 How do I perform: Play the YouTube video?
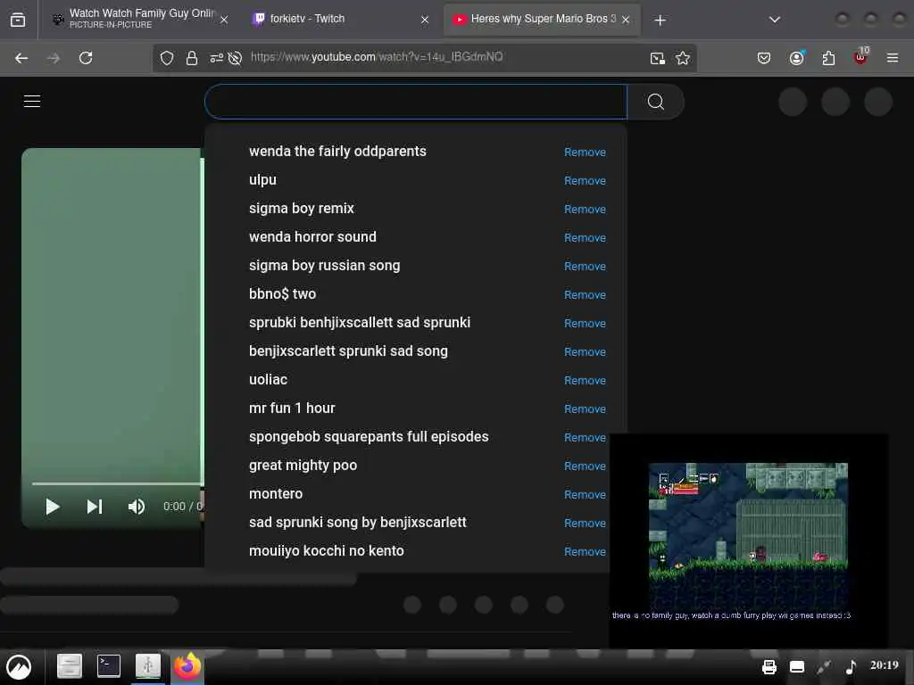[53, 507]
